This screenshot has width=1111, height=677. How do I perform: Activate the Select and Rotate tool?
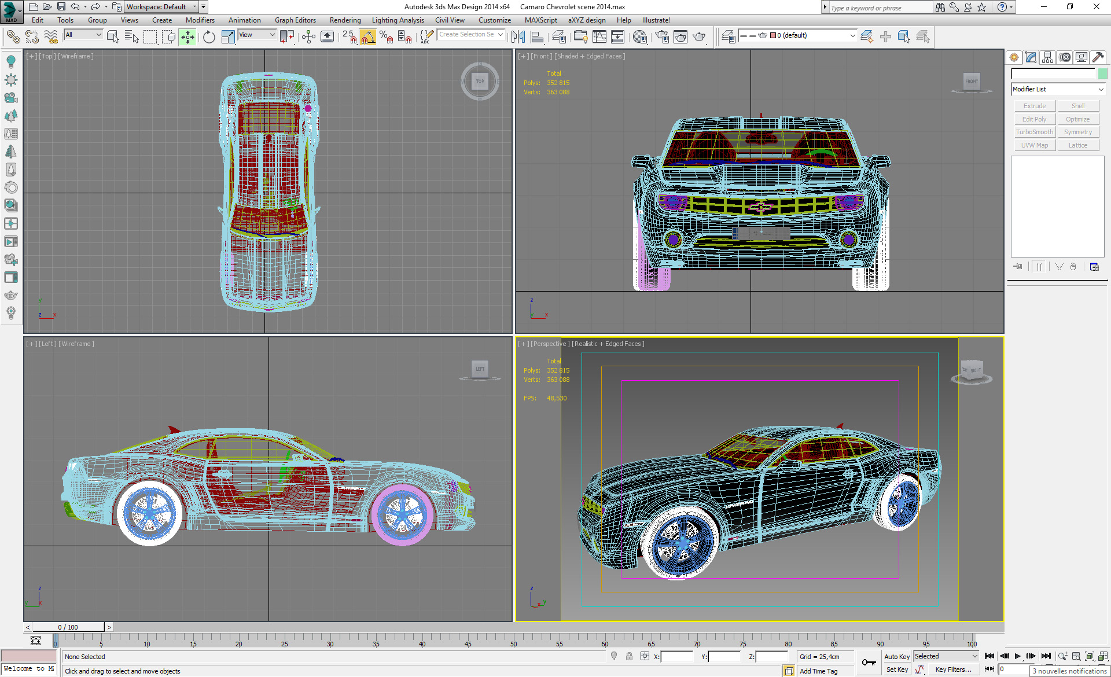[x=208, y=36]
